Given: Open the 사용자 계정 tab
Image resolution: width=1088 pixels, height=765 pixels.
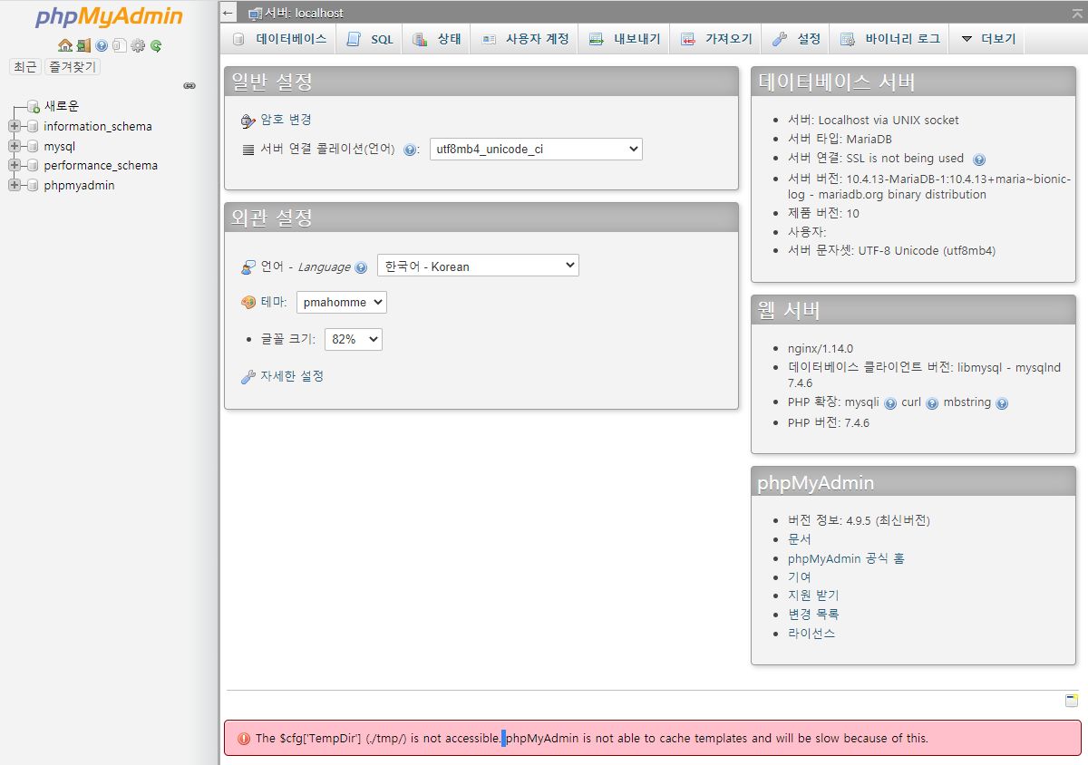Looking at the screenshot, I should [526, 39].
